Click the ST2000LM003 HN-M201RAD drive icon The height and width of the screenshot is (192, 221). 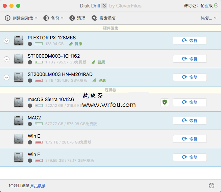[19, 77]
